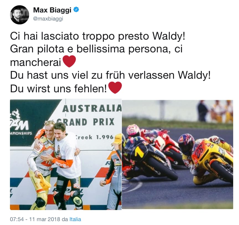Click the 'AUSTRALIA' banner text in photo
The width and height of the screenshot is (239, 225).
92,109
